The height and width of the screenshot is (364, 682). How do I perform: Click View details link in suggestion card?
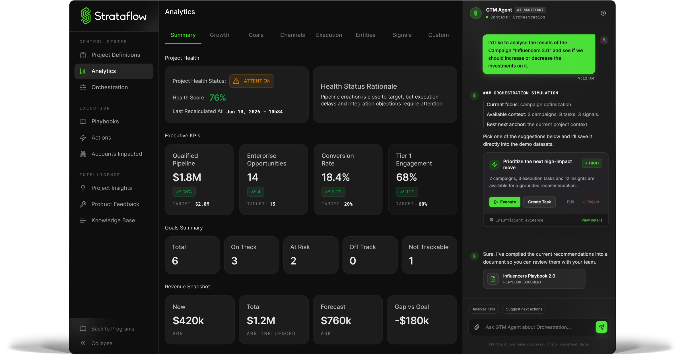pos(592,220)
